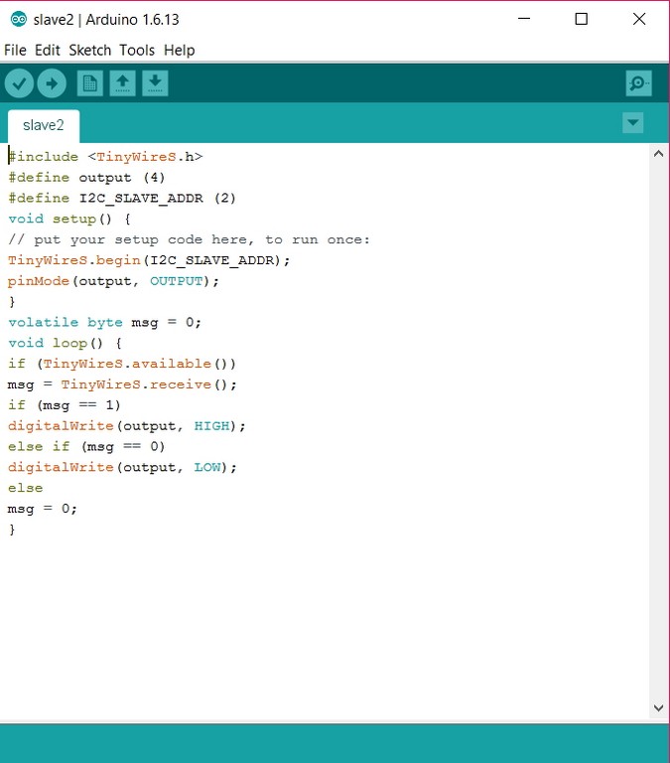
Task: Open the Edit menu
Action: point(48,50)
